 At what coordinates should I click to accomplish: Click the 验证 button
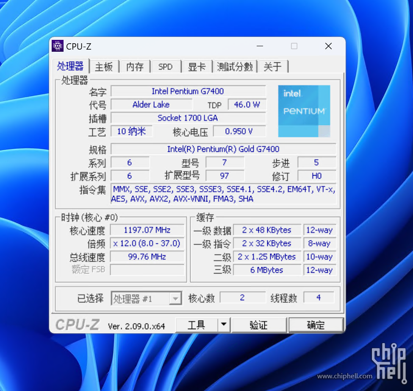(259, 325)
